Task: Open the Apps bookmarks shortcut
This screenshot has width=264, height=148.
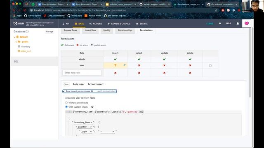Action: tap(17, 16)
